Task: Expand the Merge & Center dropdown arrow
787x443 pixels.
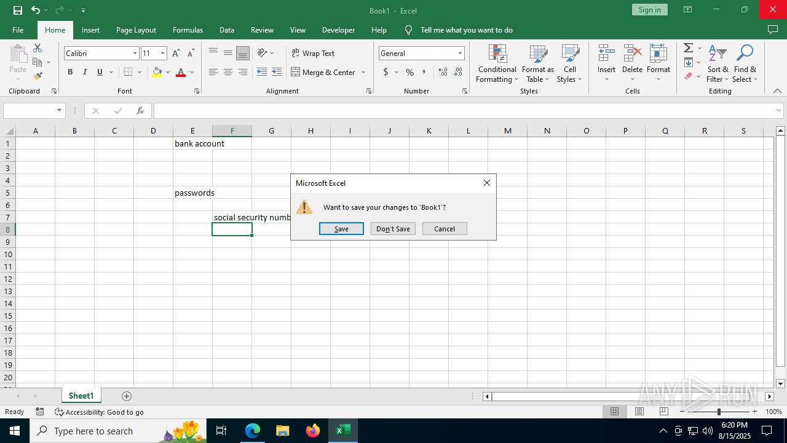Action: 363,72
